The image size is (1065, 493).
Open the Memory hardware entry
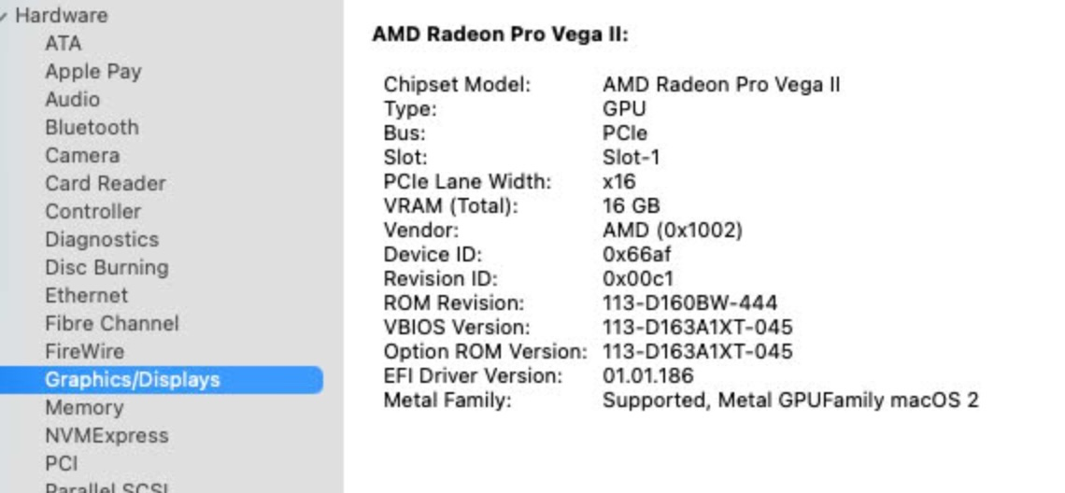[x=83, y=408]
